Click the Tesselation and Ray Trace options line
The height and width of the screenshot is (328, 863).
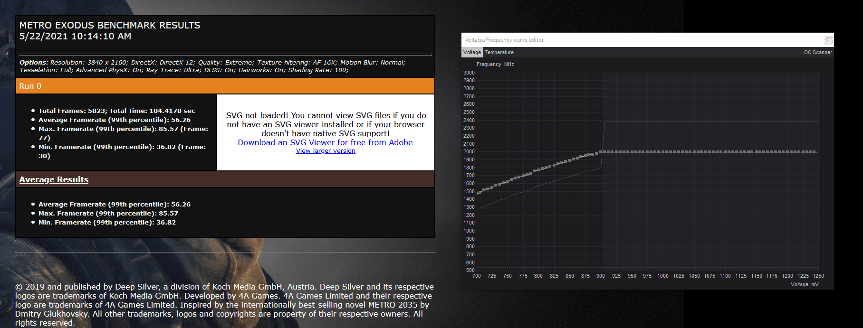[x=184, y=70]
